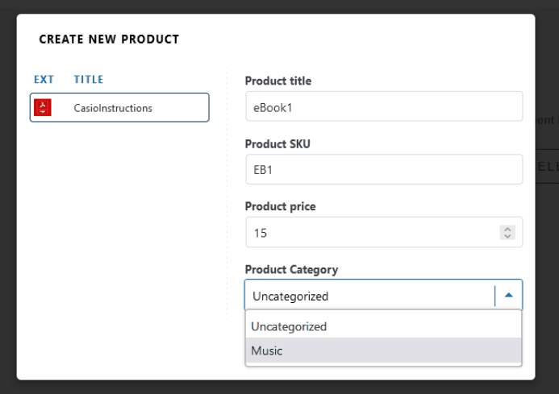
Task: Click the Product SKU field with EB1
Action: point(383,169)
